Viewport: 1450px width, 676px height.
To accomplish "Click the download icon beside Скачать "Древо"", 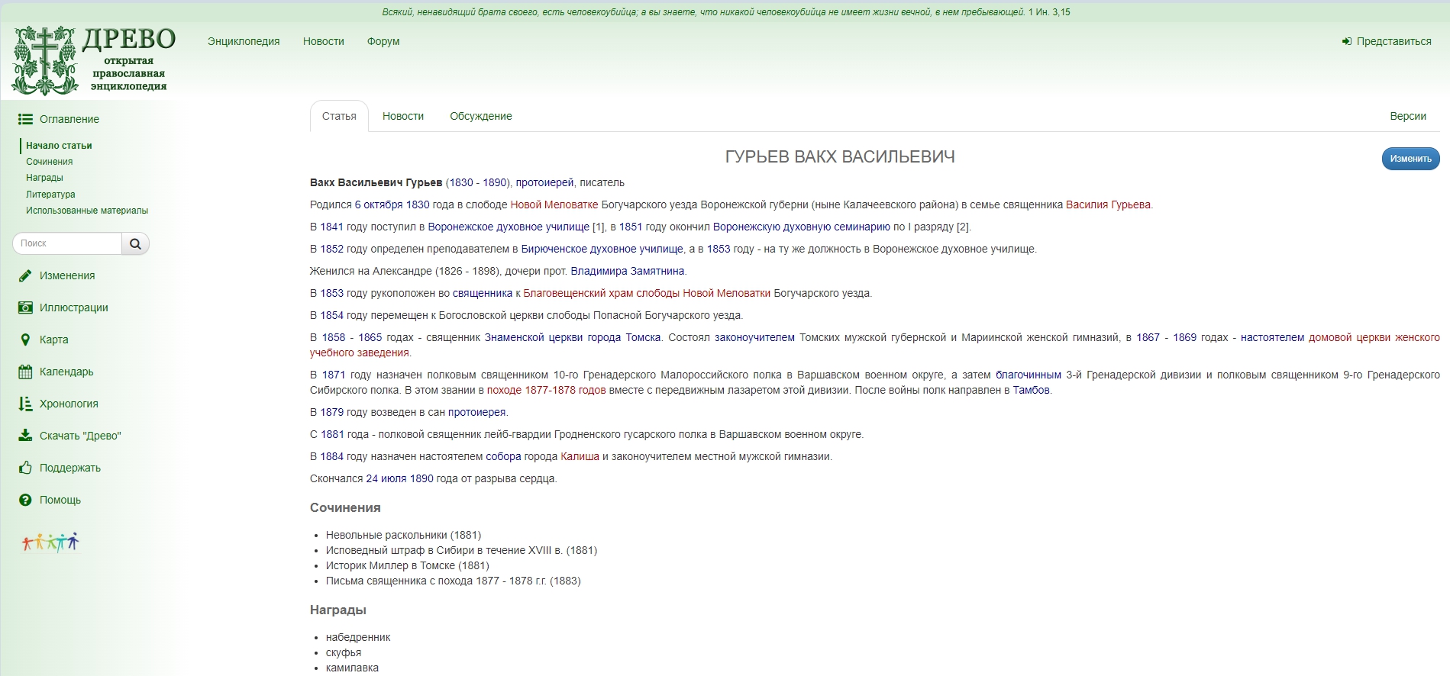I will pos(25,436).
